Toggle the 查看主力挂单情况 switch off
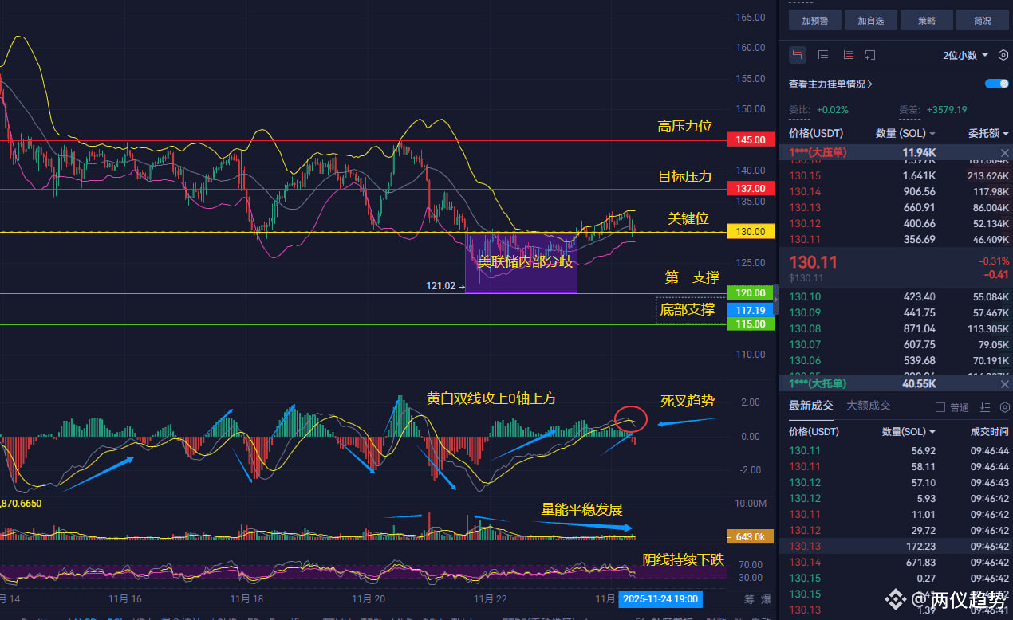This screenshot has width=1013, height=620. [997, 84]
